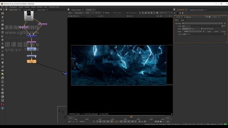Toggle the inject checkbox

coord(206,32)
